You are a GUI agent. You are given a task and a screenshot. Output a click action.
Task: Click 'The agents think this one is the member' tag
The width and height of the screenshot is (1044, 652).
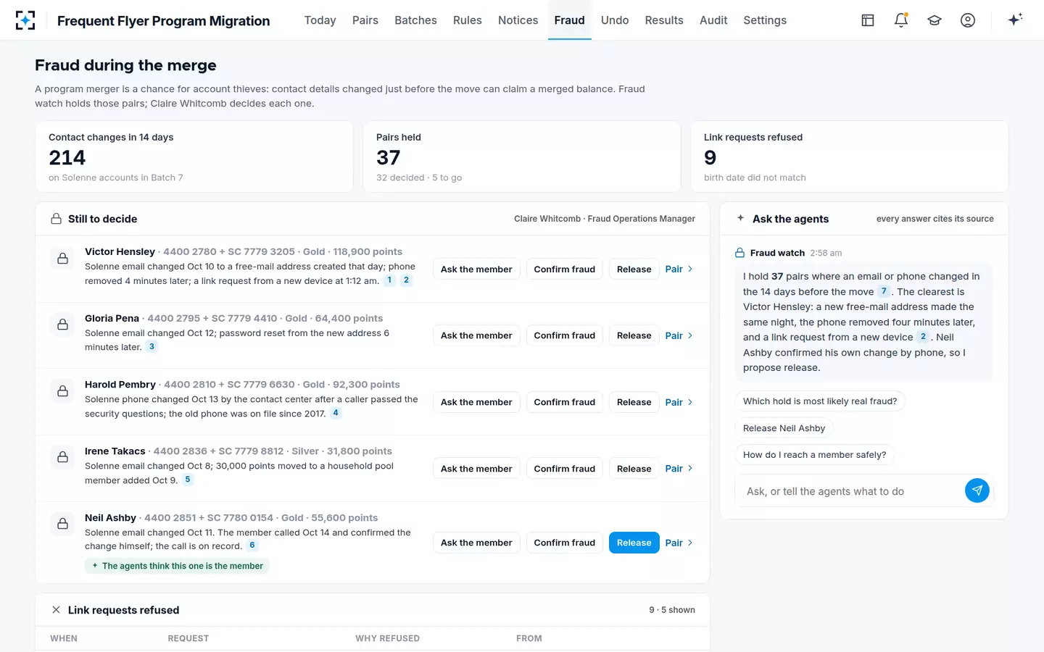[177, 566]
